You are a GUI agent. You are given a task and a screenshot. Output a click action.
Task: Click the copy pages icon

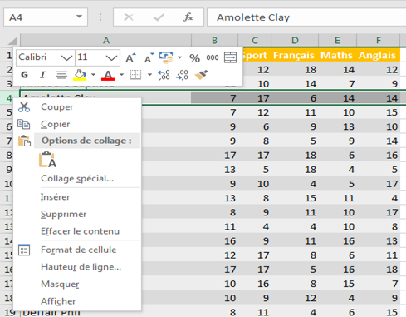pos(24,124)
